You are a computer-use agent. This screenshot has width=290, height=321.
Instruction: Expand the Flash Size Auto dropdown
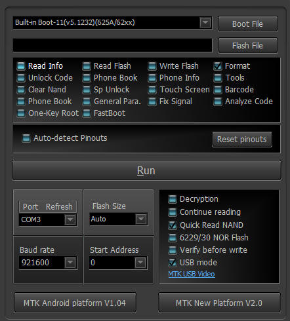click(141, 219)
